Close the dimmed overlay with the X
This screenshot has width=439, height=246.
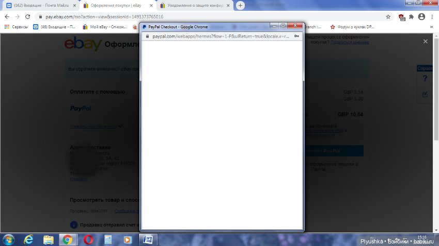pyautogui.click(x=425, y=41)
